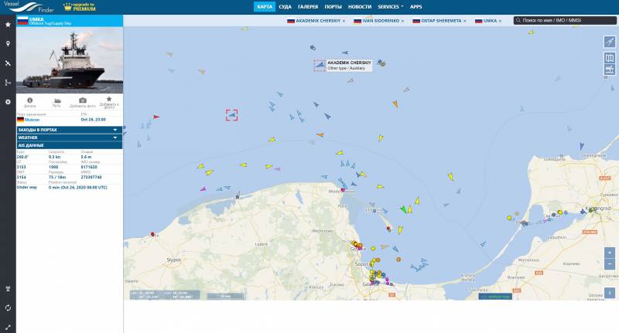This screenshot has width=619, height=333.
Task: Click the Under way status text
Action: pos(27,187)
